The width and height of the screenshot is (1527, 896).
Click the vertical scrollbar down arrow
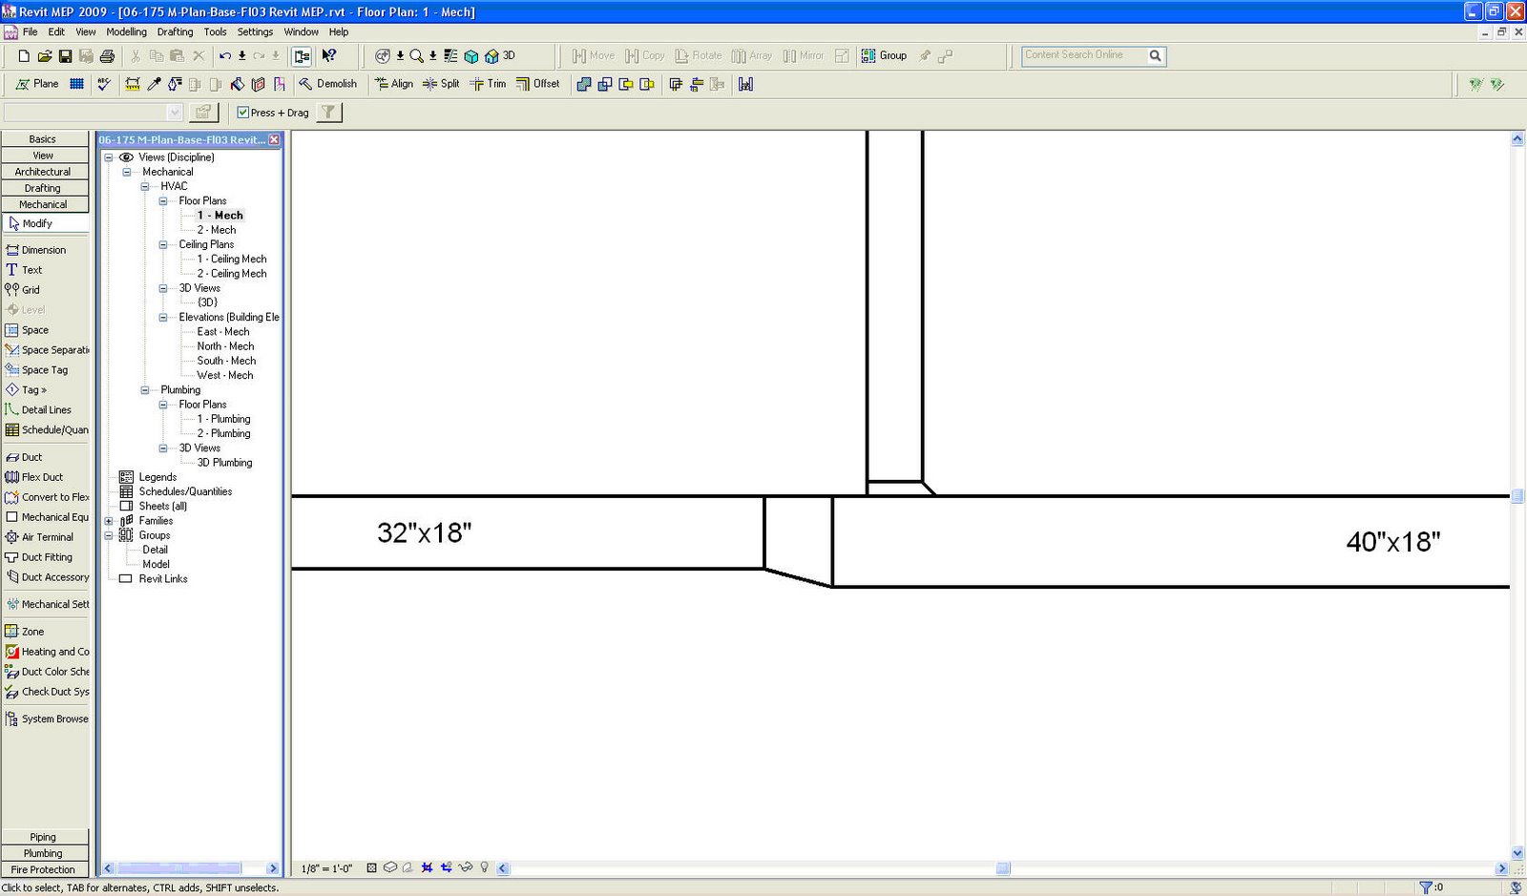[x=1517, y=853]
